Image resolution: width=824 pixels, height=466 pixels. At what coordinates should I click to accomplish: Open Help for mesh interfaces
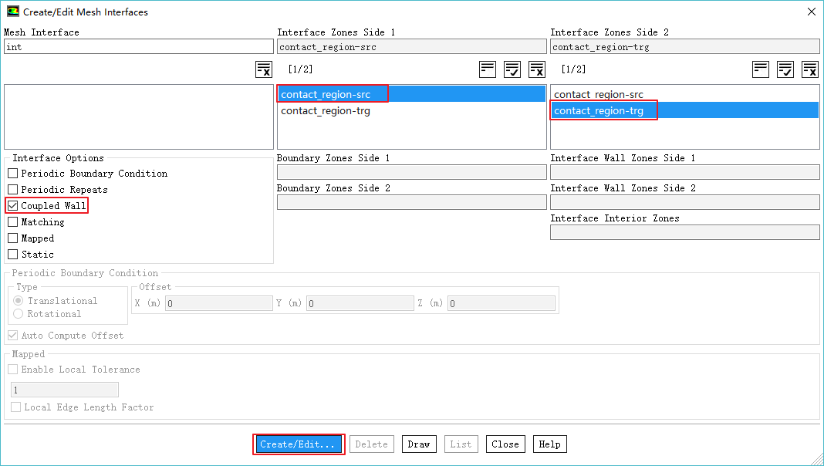pos(549,444)
